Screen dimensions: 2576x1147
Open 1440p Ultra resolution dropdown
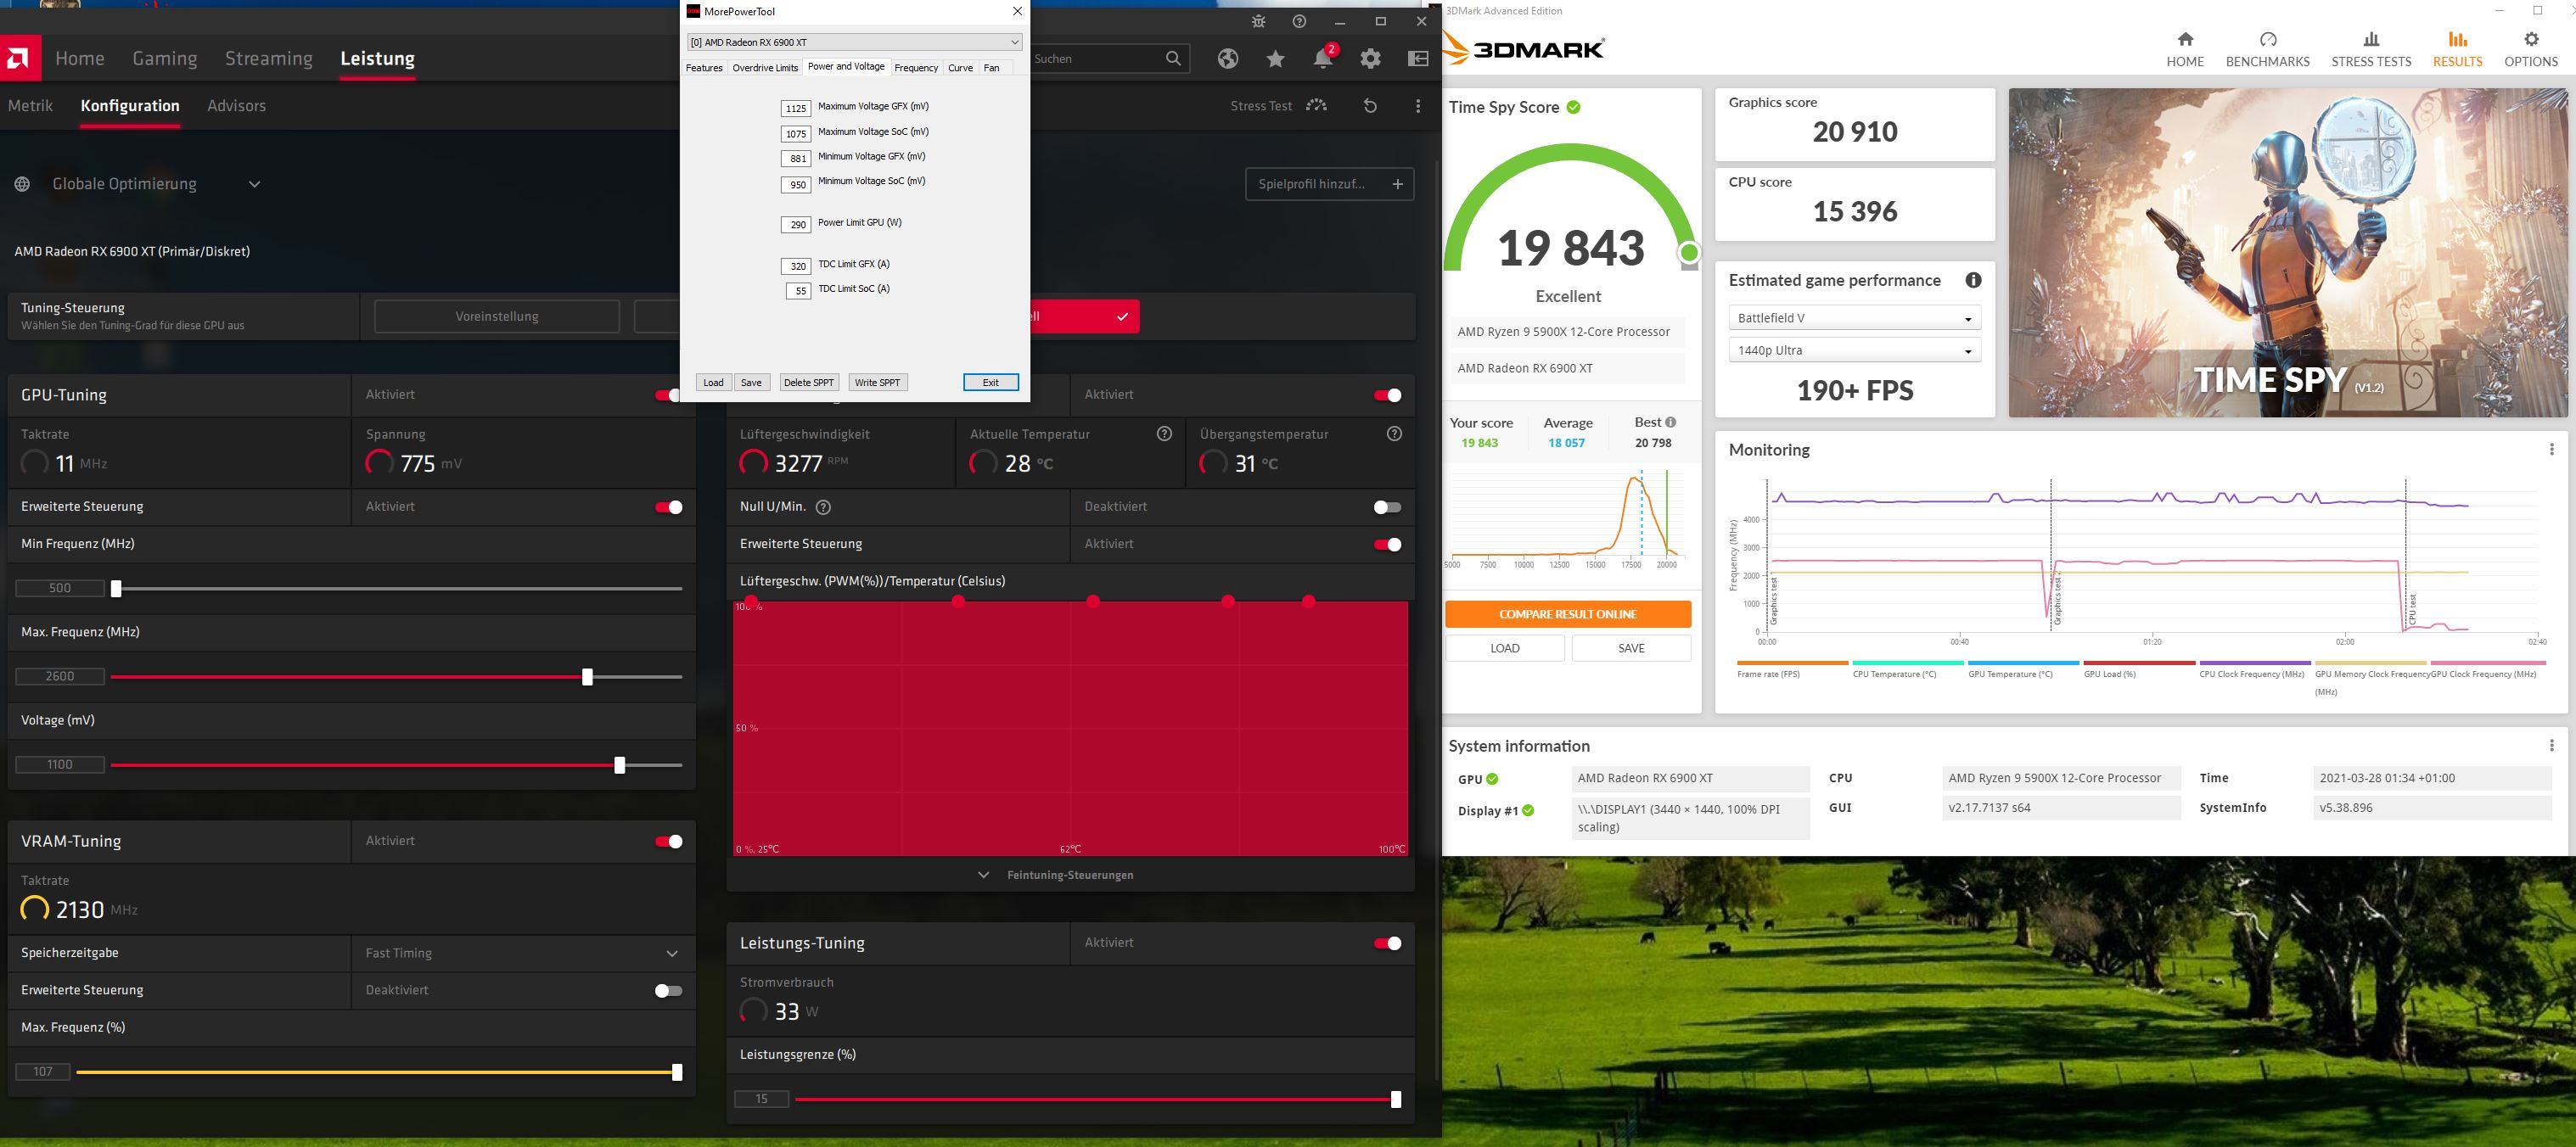(1854, 350)
